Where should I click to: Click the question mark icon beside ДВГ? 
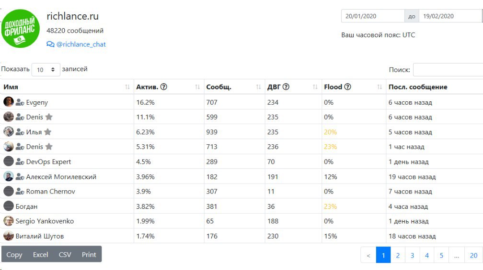286,87
